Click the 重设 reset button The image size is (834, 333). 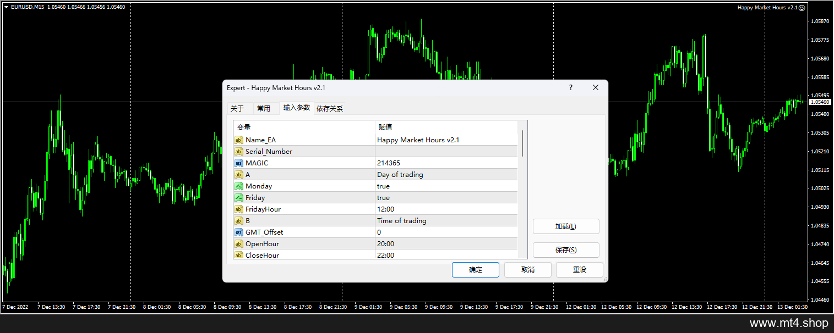point(580,270)
